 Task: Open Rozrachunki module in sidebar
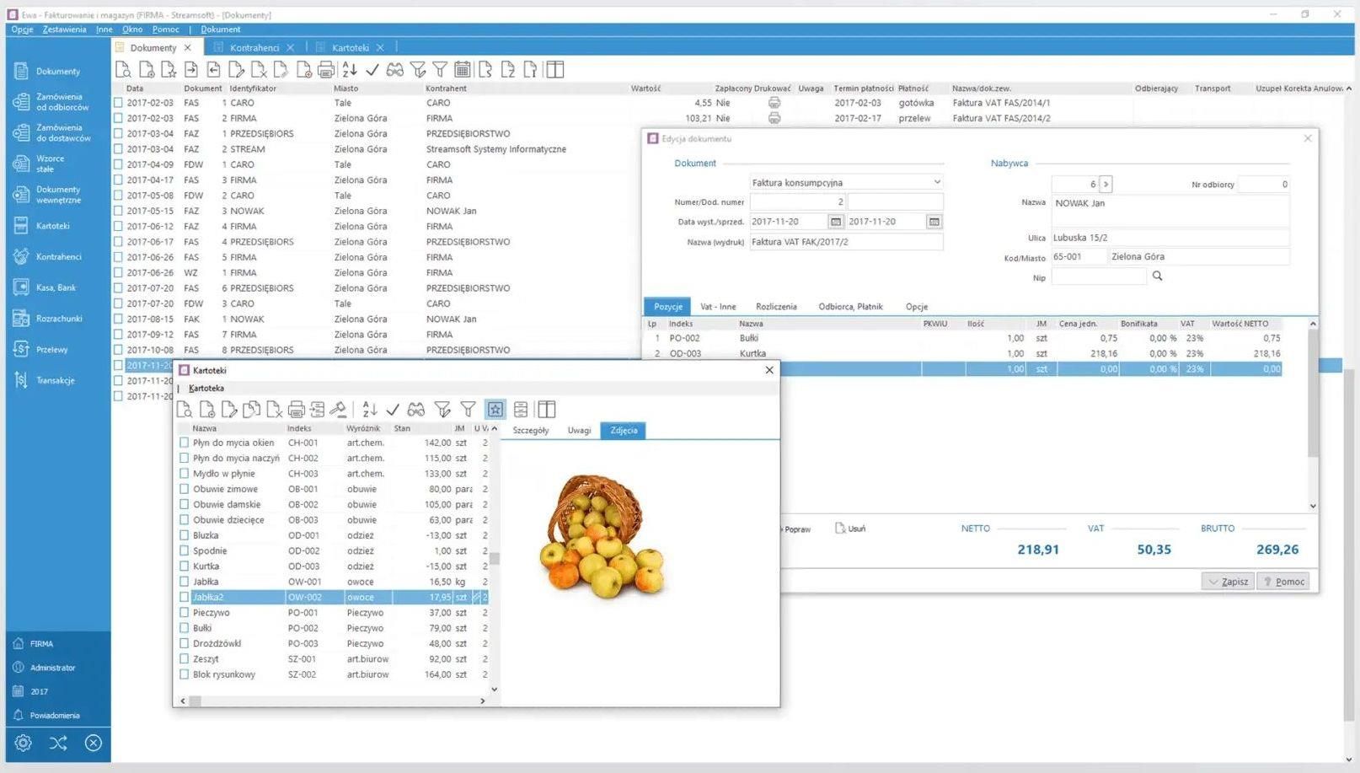[x=57, y=319]
